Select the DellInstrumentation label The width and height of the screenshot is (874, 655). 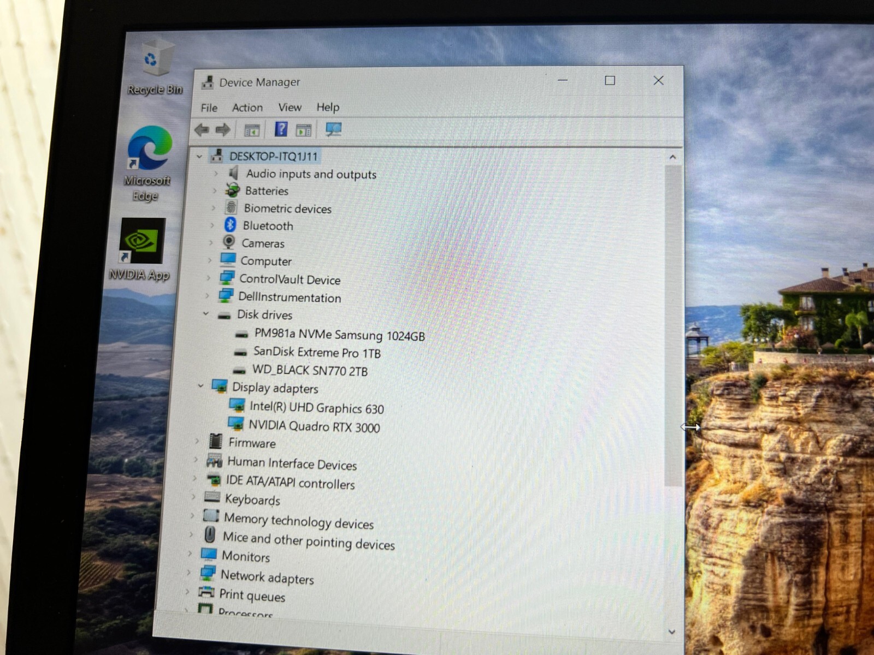[x=290, y=297]
